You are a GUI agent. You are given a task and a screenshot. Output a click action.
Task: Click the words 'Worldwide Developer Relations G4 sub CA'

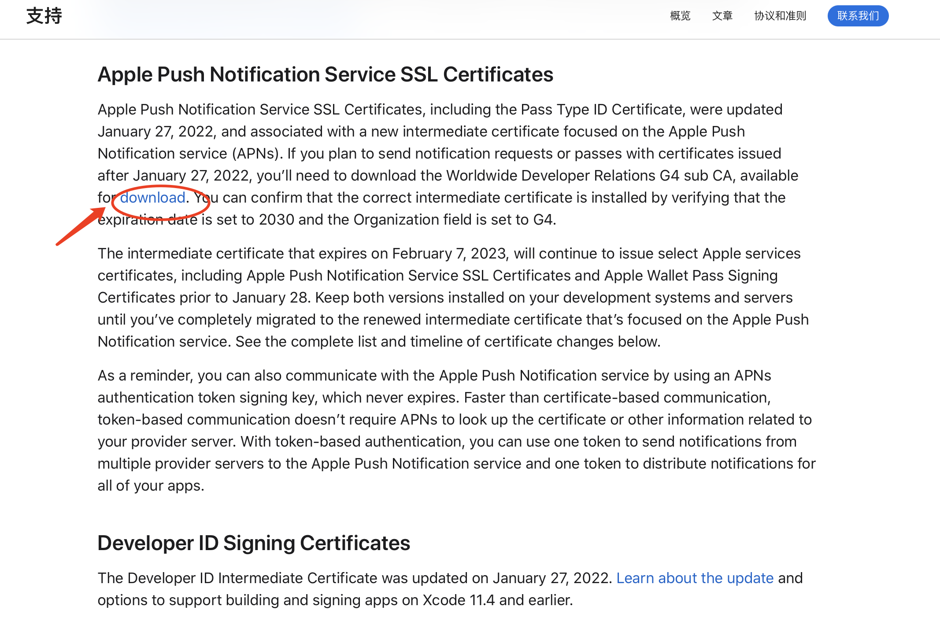pyautogui.click(x=589, y=175)
